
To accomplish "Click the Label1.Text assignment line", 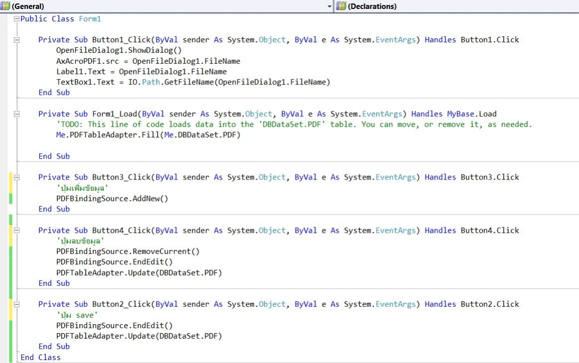I will 142,72.
